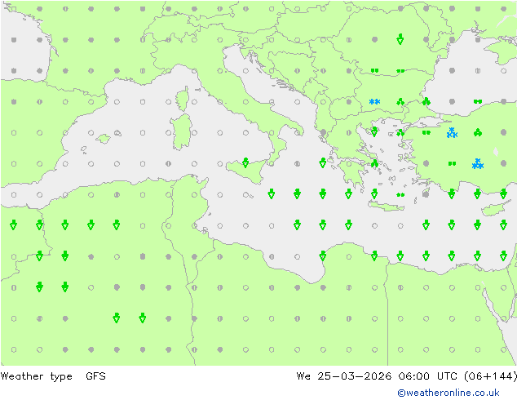Click the green drizzle symbol just north of Crete
This screenshot has height=400, width=517.
(x=400, y=195)
